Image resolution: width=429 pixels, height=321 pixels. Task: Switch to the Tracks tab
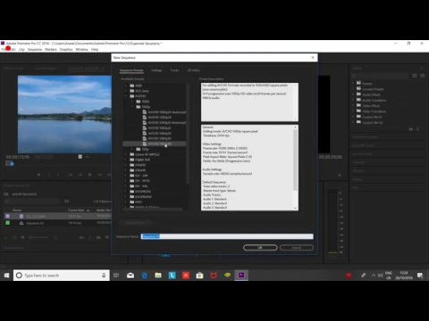(x=174, y=70)
